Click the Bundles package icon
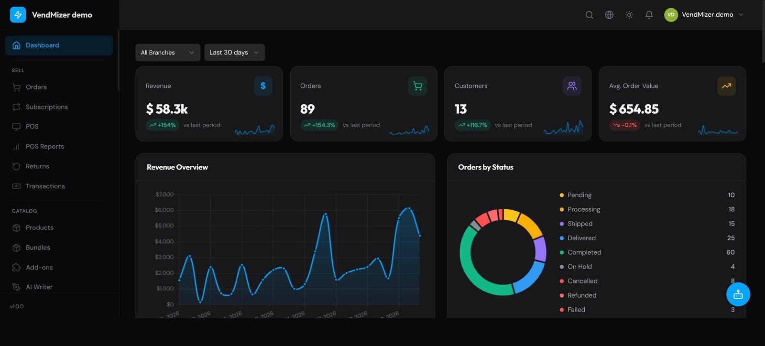This screenshot has width=765, height=346. (16, 248)
